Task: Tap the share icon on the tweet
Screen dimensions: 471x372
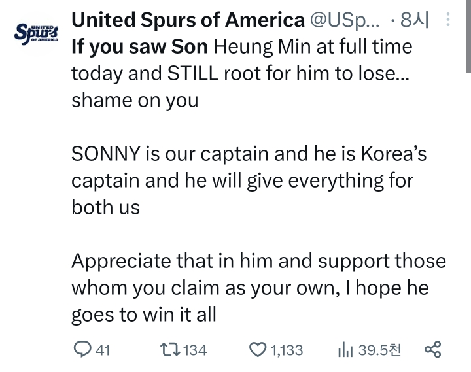Action: pyautogui.click(x=432, y=350)
